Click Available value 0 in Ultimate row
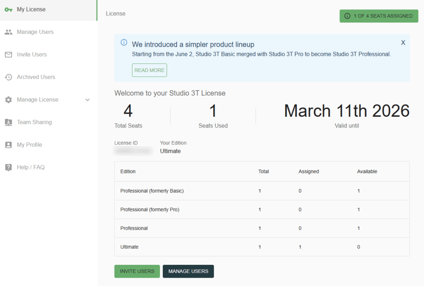Screen dimensions: 424x286 coord(359,247)
